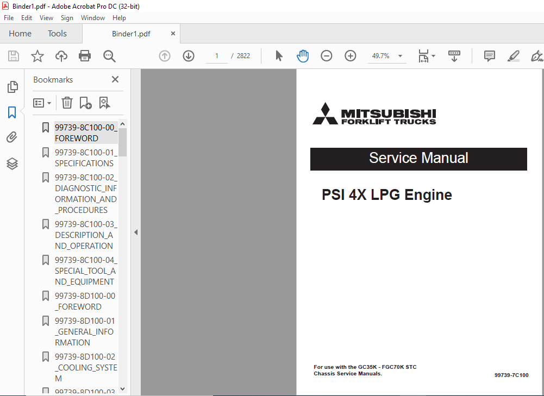Click the Print file icon

pos(85,56)
